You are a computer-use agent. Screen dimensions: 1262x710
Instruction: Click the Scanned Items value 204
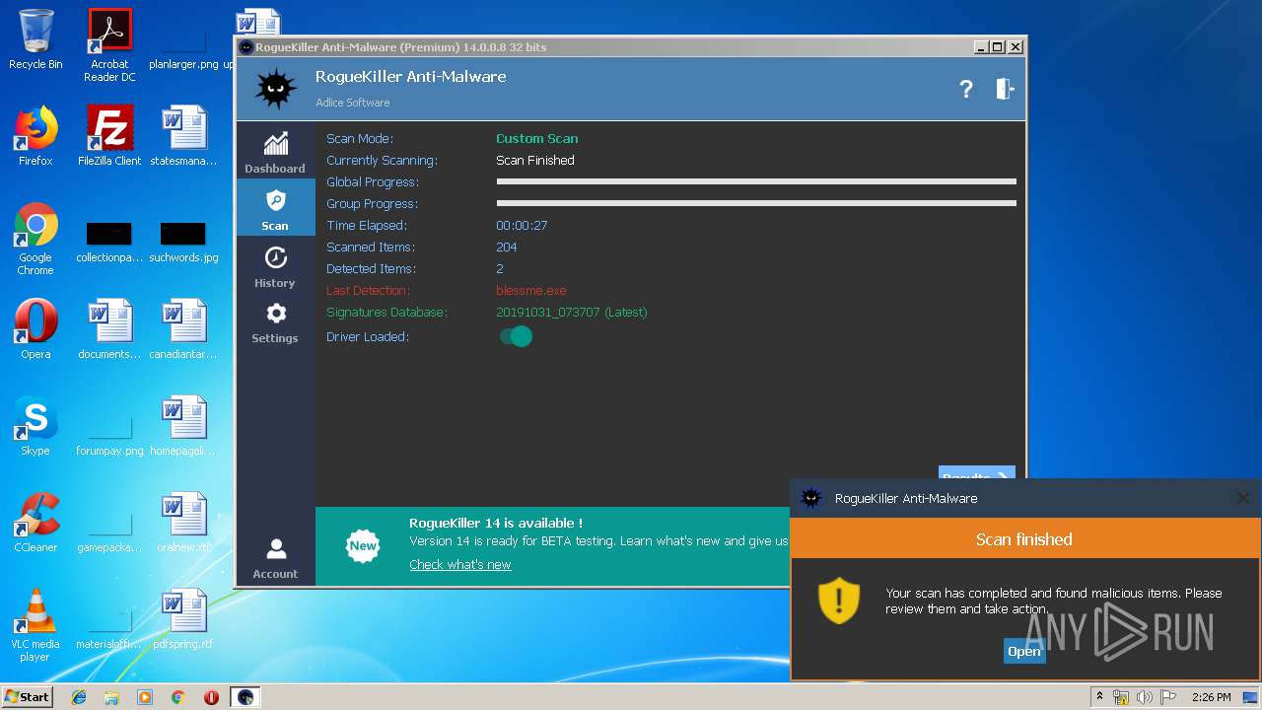point(507,247)
